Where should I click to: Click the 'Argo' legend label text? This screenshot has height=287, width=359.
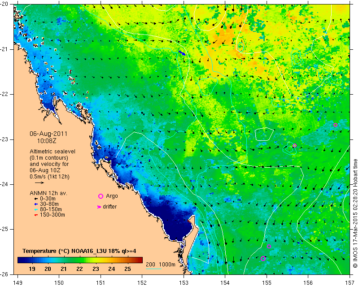(112, 196)
